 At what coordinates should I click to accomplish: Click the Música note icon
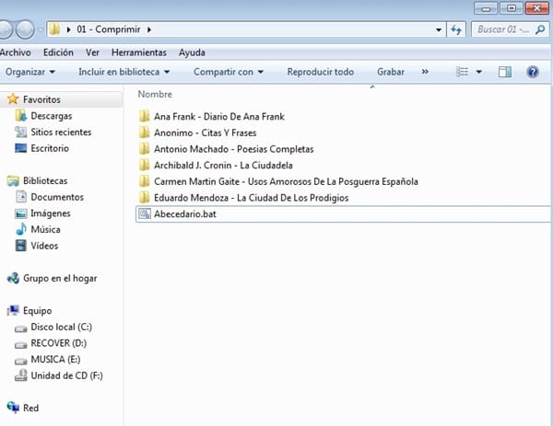tap(21, 229)
